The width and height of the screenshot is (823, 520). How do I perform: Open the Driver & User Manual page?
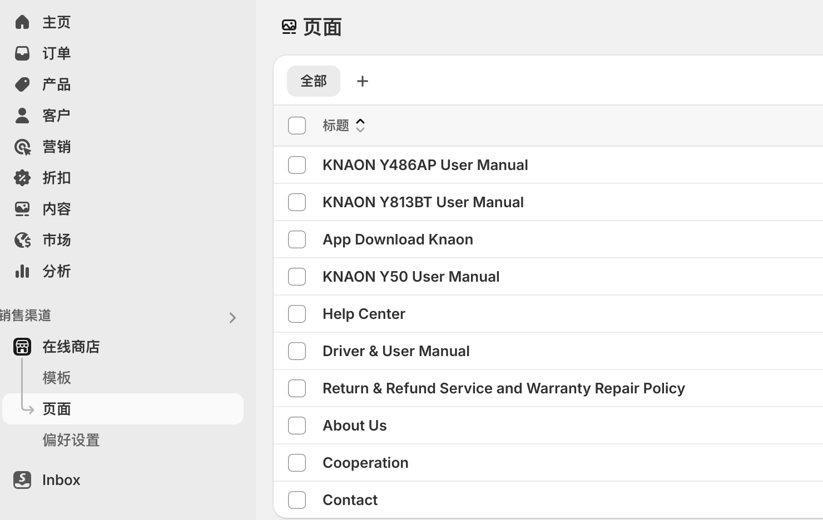point(396,351)
